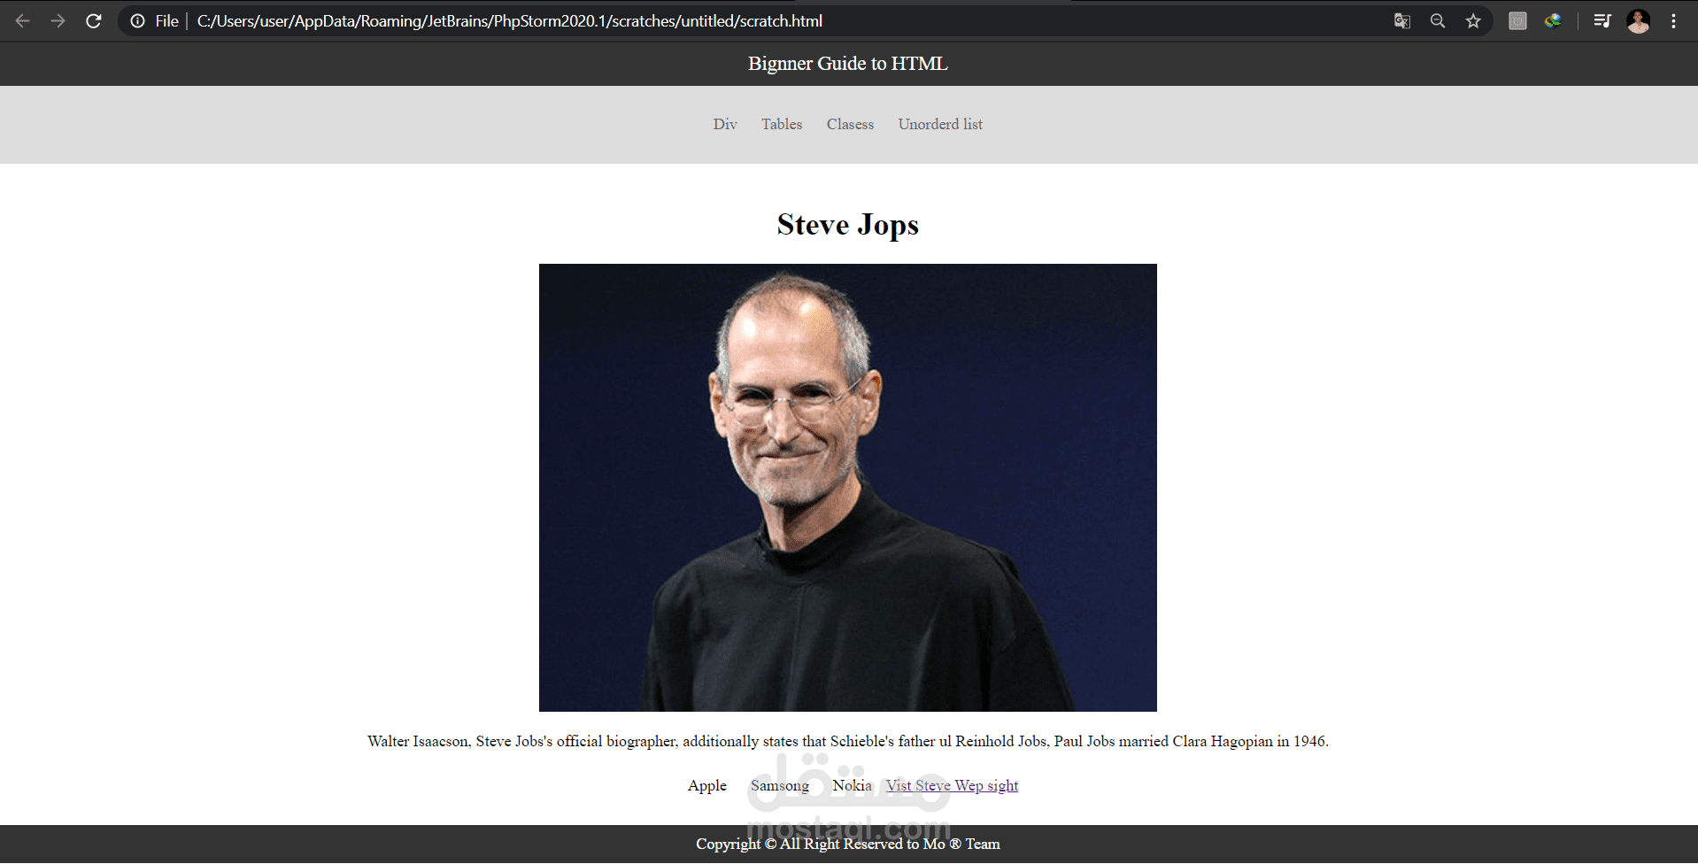Open the Div navigation link
This screenshot has width=1698, height=864.
click(x=724, y=124)
